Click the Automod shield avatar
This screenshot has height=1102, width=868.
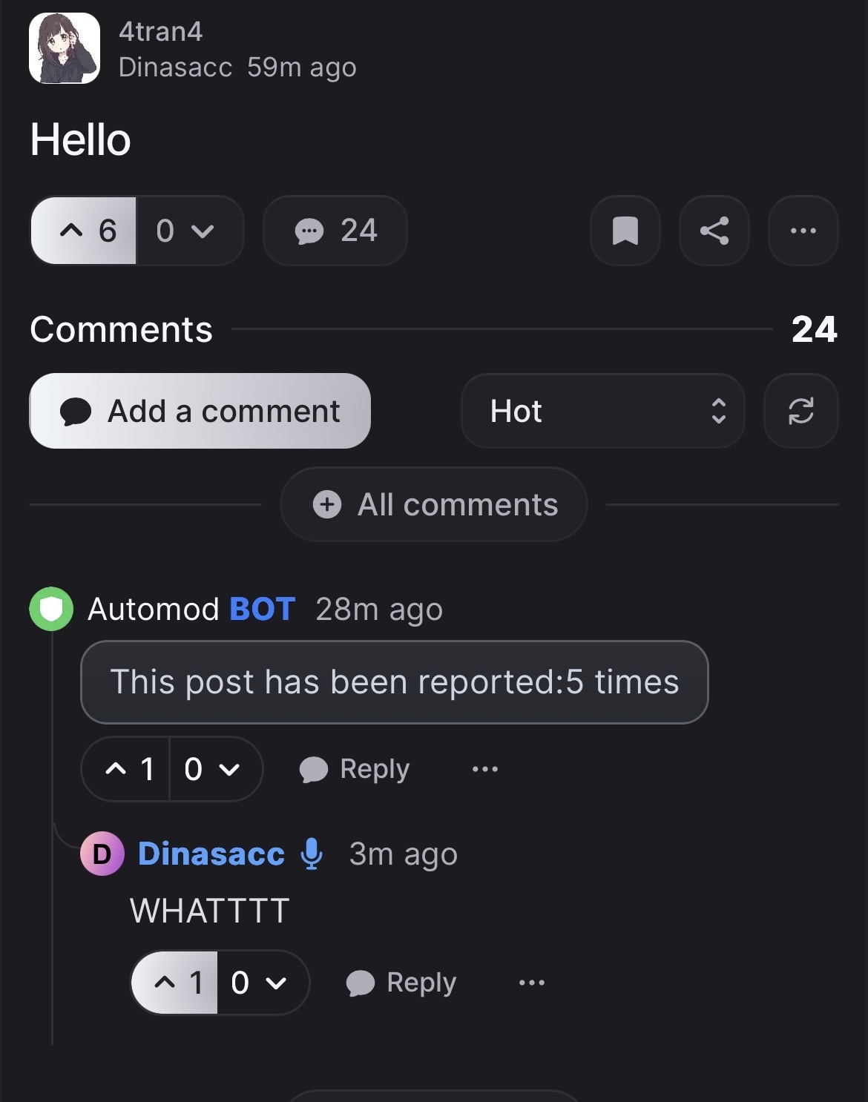pos(51,610)
